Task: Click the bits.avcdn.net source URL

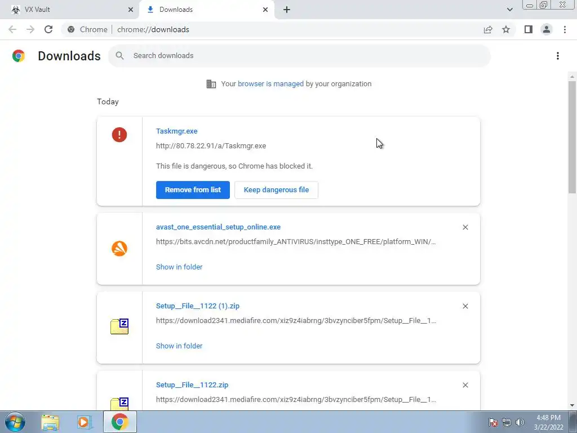Action: tap(296, 242)
